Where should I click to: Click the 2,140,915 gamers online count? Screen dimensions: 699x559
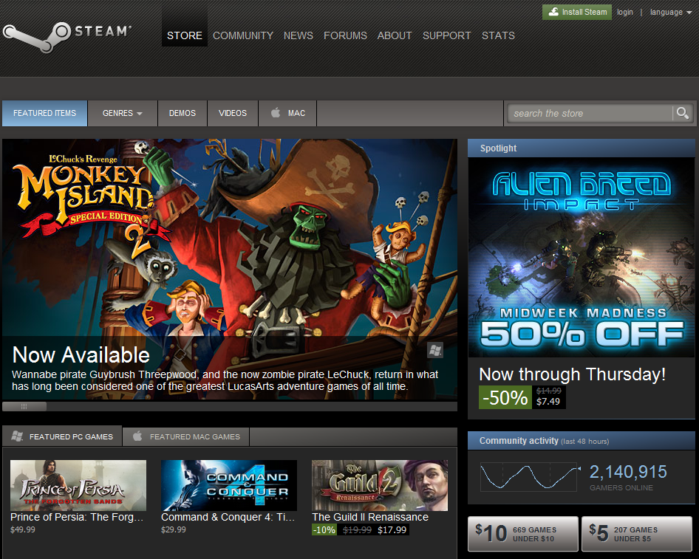pyautogui.click(x=628, y=472)
